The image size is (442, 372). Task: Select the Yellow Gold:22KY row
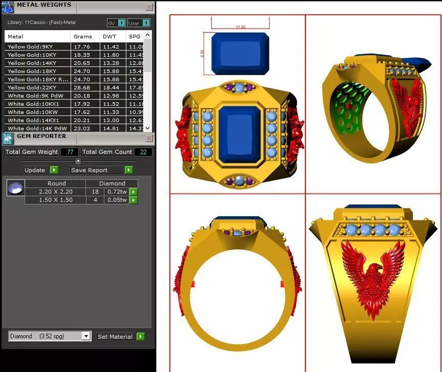[74, 87]
